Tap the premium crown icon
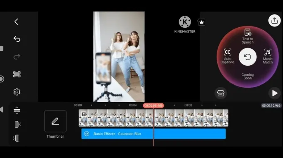 (201, 22)
